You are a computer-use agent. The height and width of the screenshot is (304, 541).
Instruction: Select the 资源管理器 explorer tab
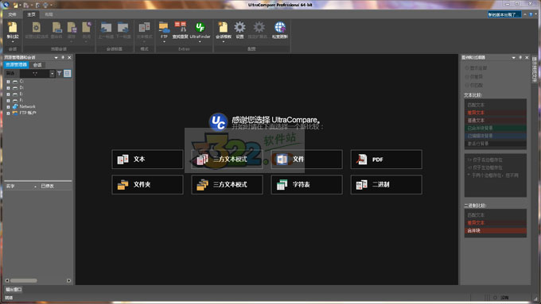click(x=16, y=65)
